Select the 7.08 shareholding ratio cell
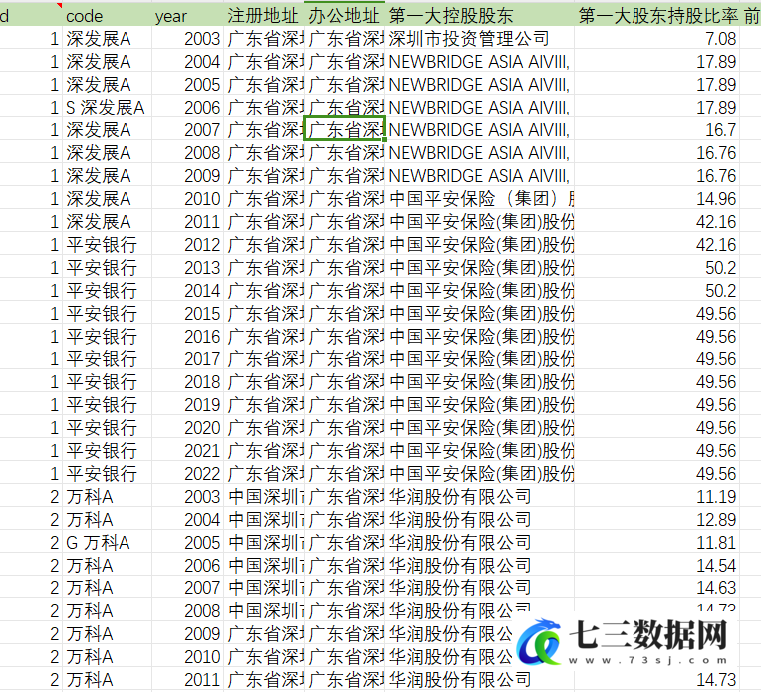The height and width of the screenshot is (692, 761). pos(656,39)
